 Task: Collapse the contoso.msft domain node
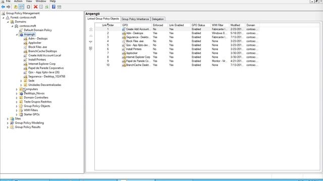pos(12,26)
